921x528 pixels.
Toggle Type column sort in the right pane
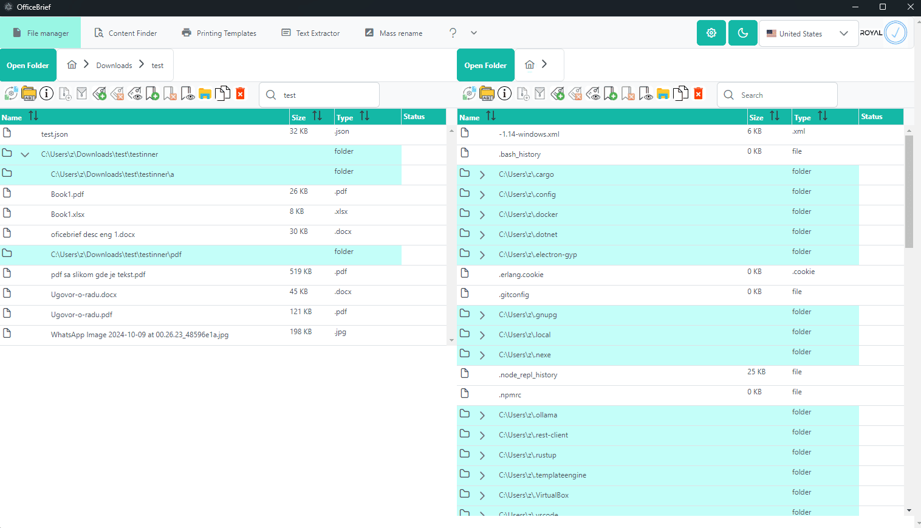coord(823,116)
